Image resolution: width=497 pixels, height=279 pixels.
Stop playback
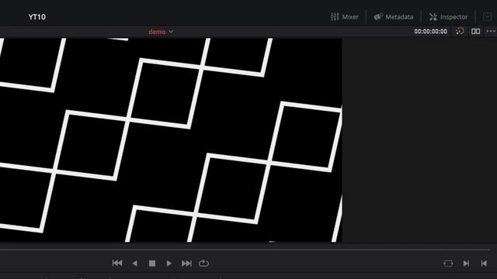152,263
